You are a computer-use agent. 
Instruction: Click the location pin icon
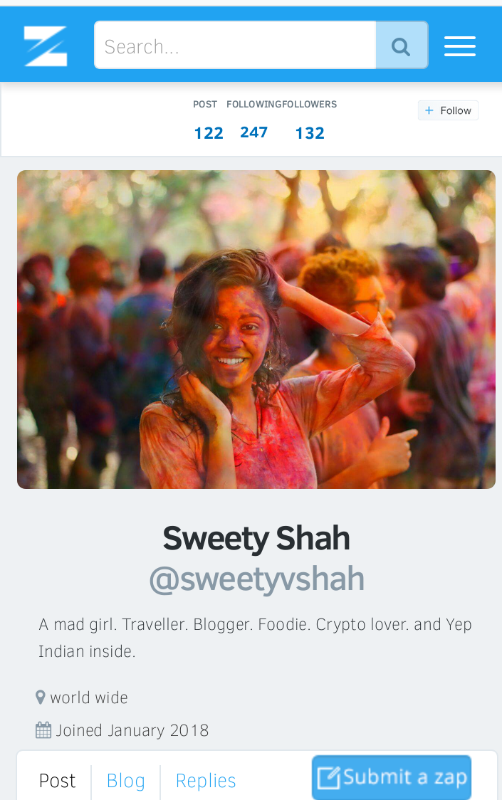coord(41,698)
